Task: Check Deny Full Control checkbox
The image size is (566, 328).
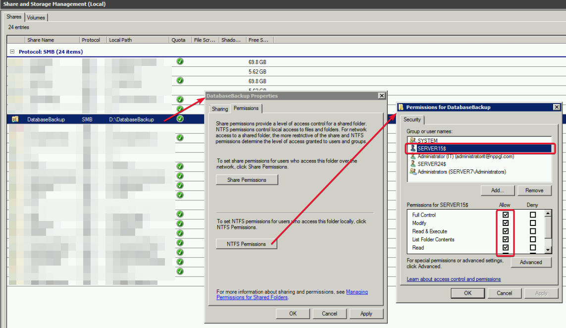Action: pos(533,215)
